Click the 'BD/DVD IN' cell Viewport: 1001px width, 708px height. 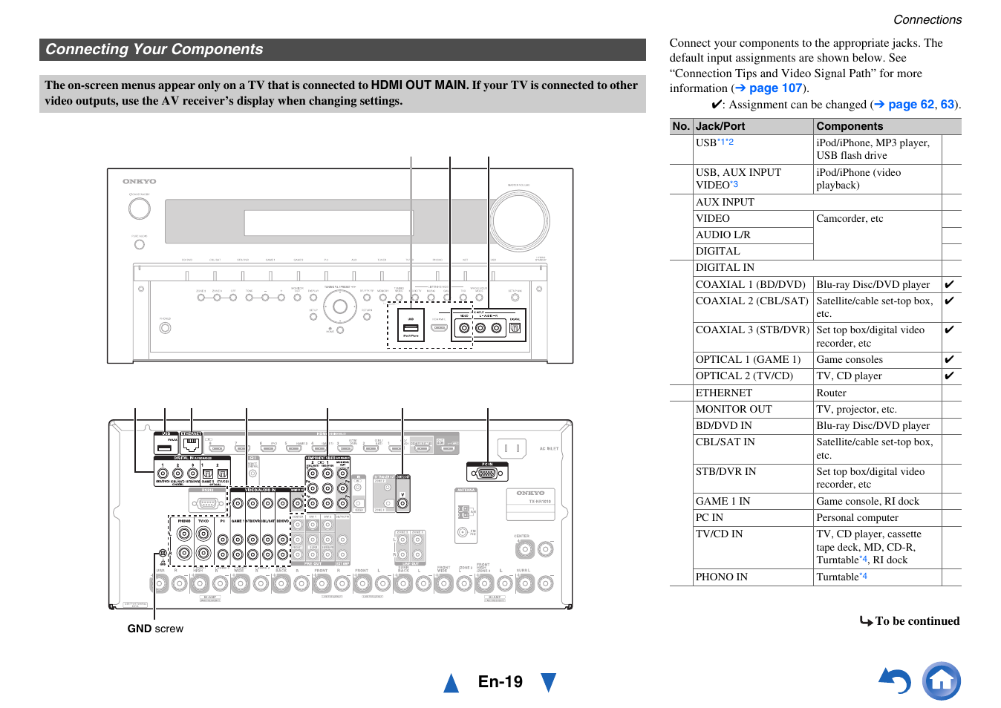tap(753, 425)
